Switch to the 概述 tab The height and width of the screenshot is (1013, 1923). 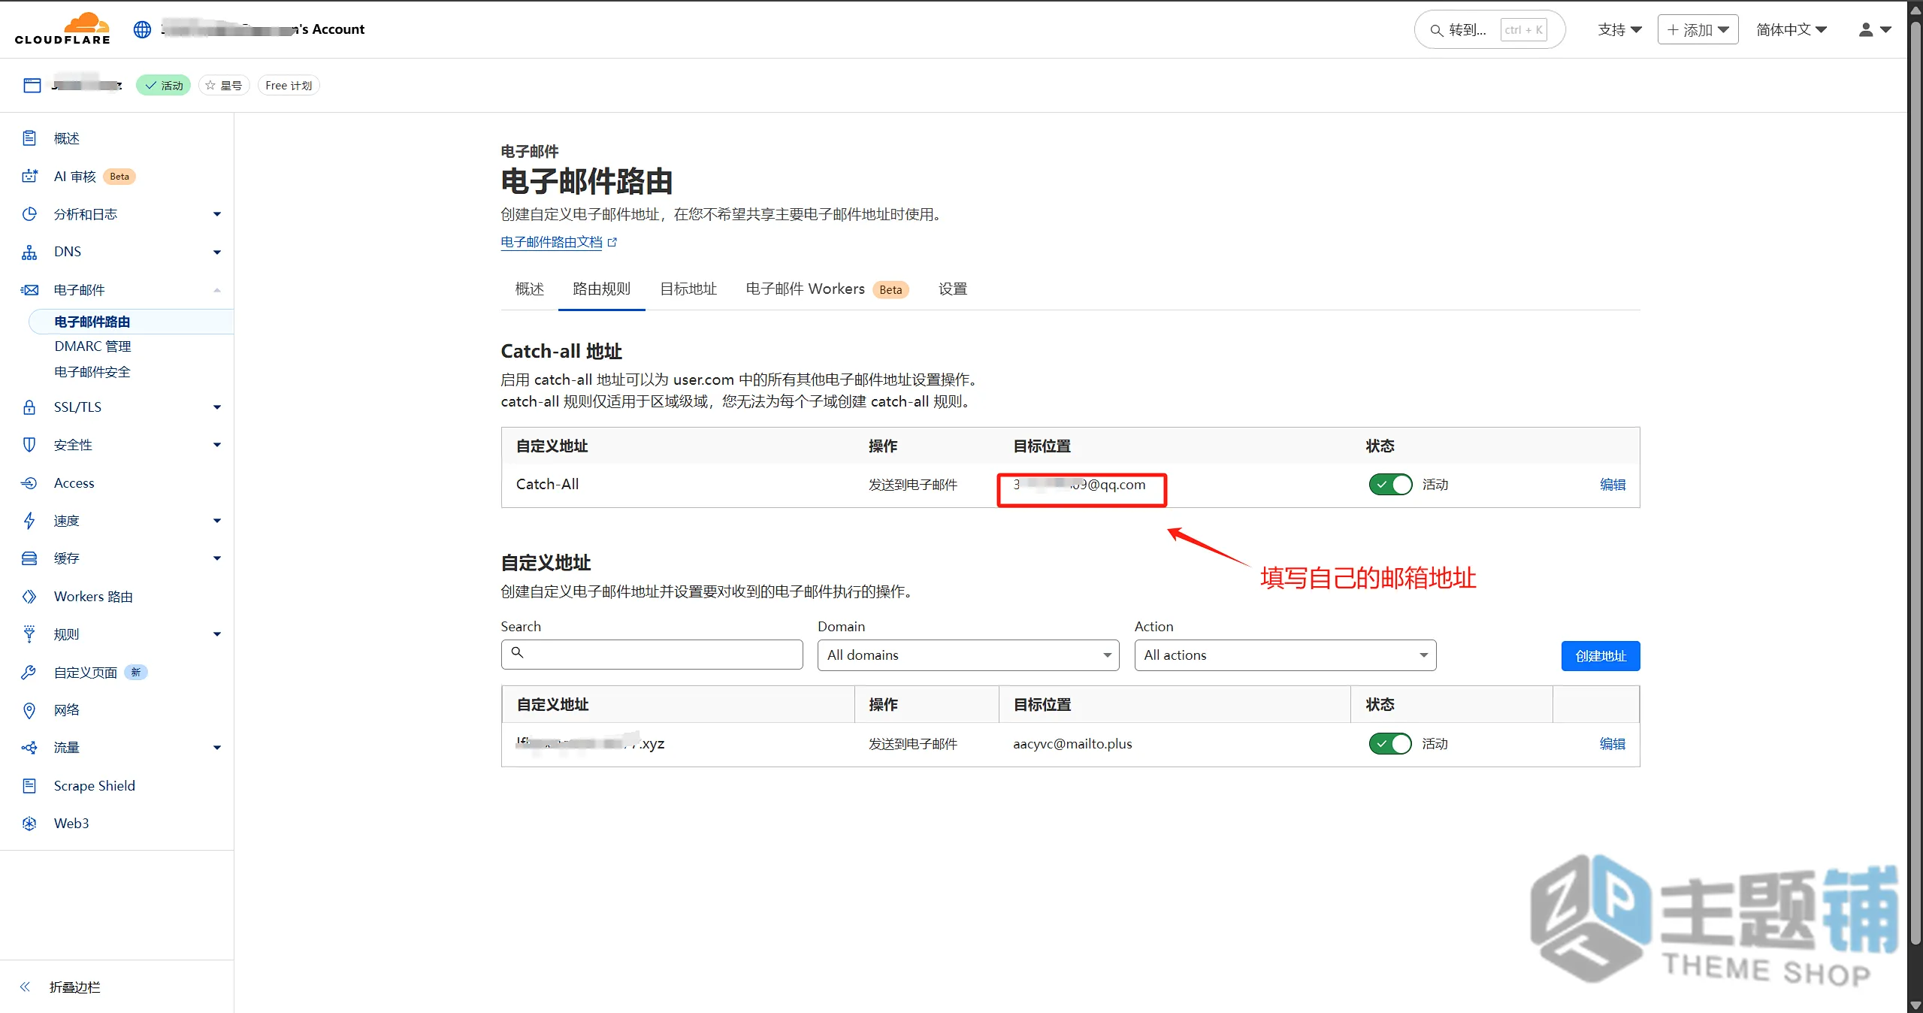coord(529,289)
